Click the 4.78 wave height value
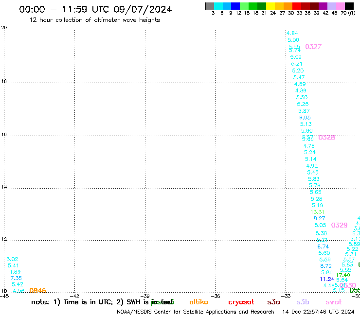 click(309, 146)
